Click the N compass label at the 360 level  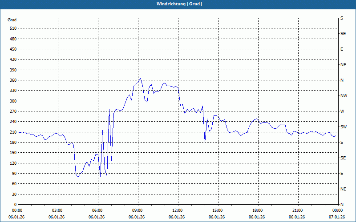pyautogui.click(x=342, y=80)
